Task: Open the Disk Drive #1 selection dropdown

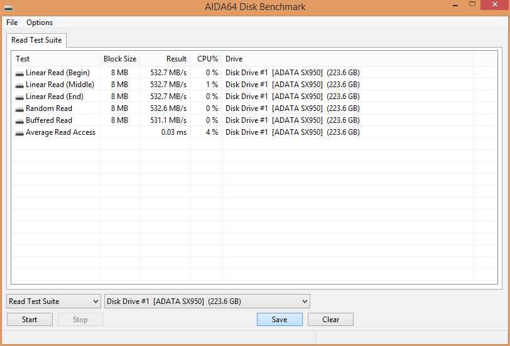Action: click(207, 301)
